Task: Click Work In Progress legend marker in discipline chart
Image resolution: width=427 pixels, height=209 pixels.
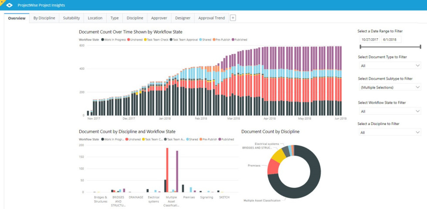Action: click(x=102, y=139)
